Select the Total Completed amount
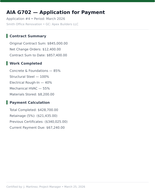The height and width of the screenshot is (193, 155). click(x=34, y=110)
